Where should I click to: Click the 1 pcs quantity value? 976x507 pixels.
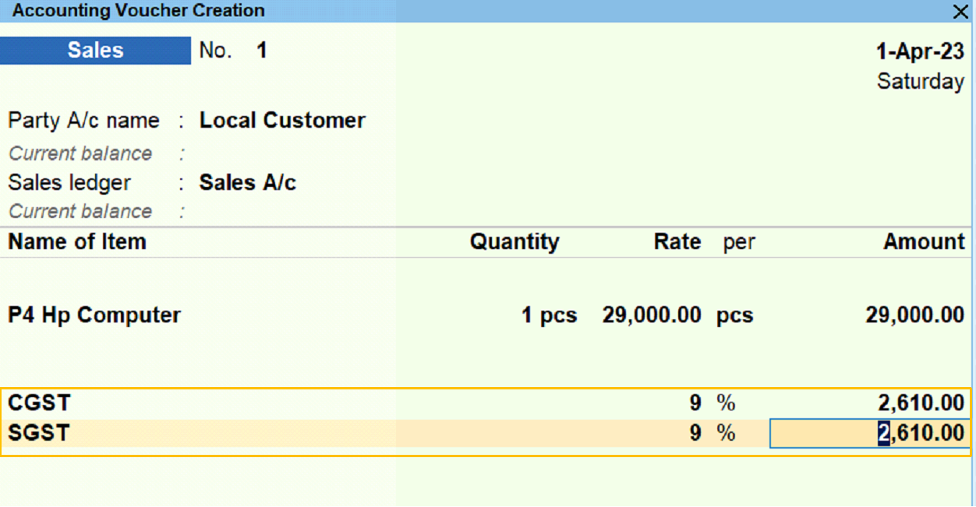[549, 315]
